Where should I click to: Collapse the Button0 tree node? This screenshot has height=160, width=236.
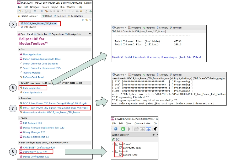tap(113, 151)
